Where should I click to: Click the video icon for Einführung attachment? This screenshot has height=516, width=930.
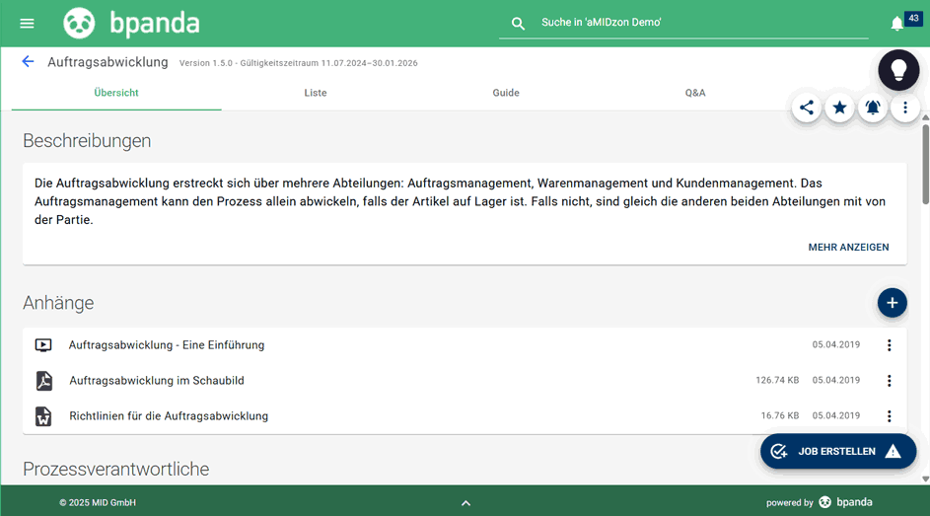click(43, 345)
